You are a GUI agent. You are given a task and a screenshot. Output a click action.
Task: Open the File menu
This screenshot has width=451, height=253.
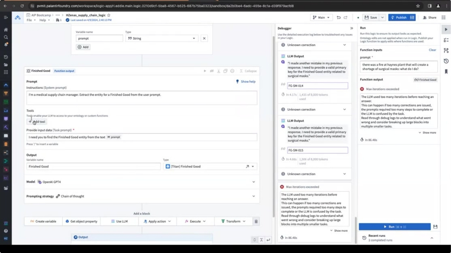pyautogui.click(x=31, y=20)
